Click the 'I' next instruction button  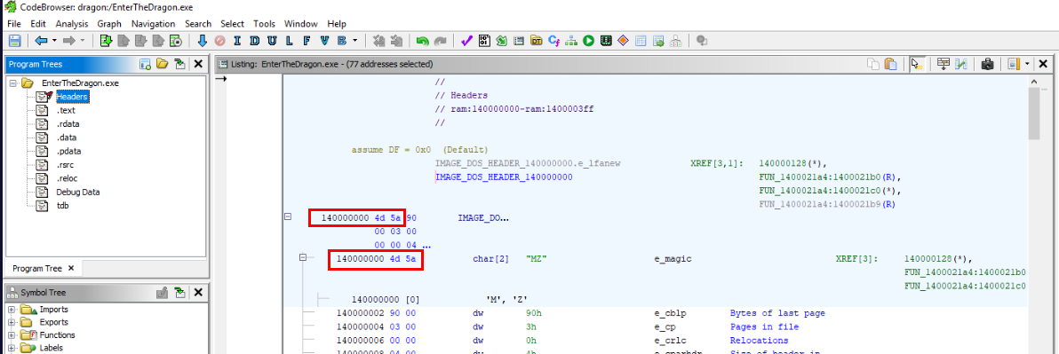click(237, 41)
